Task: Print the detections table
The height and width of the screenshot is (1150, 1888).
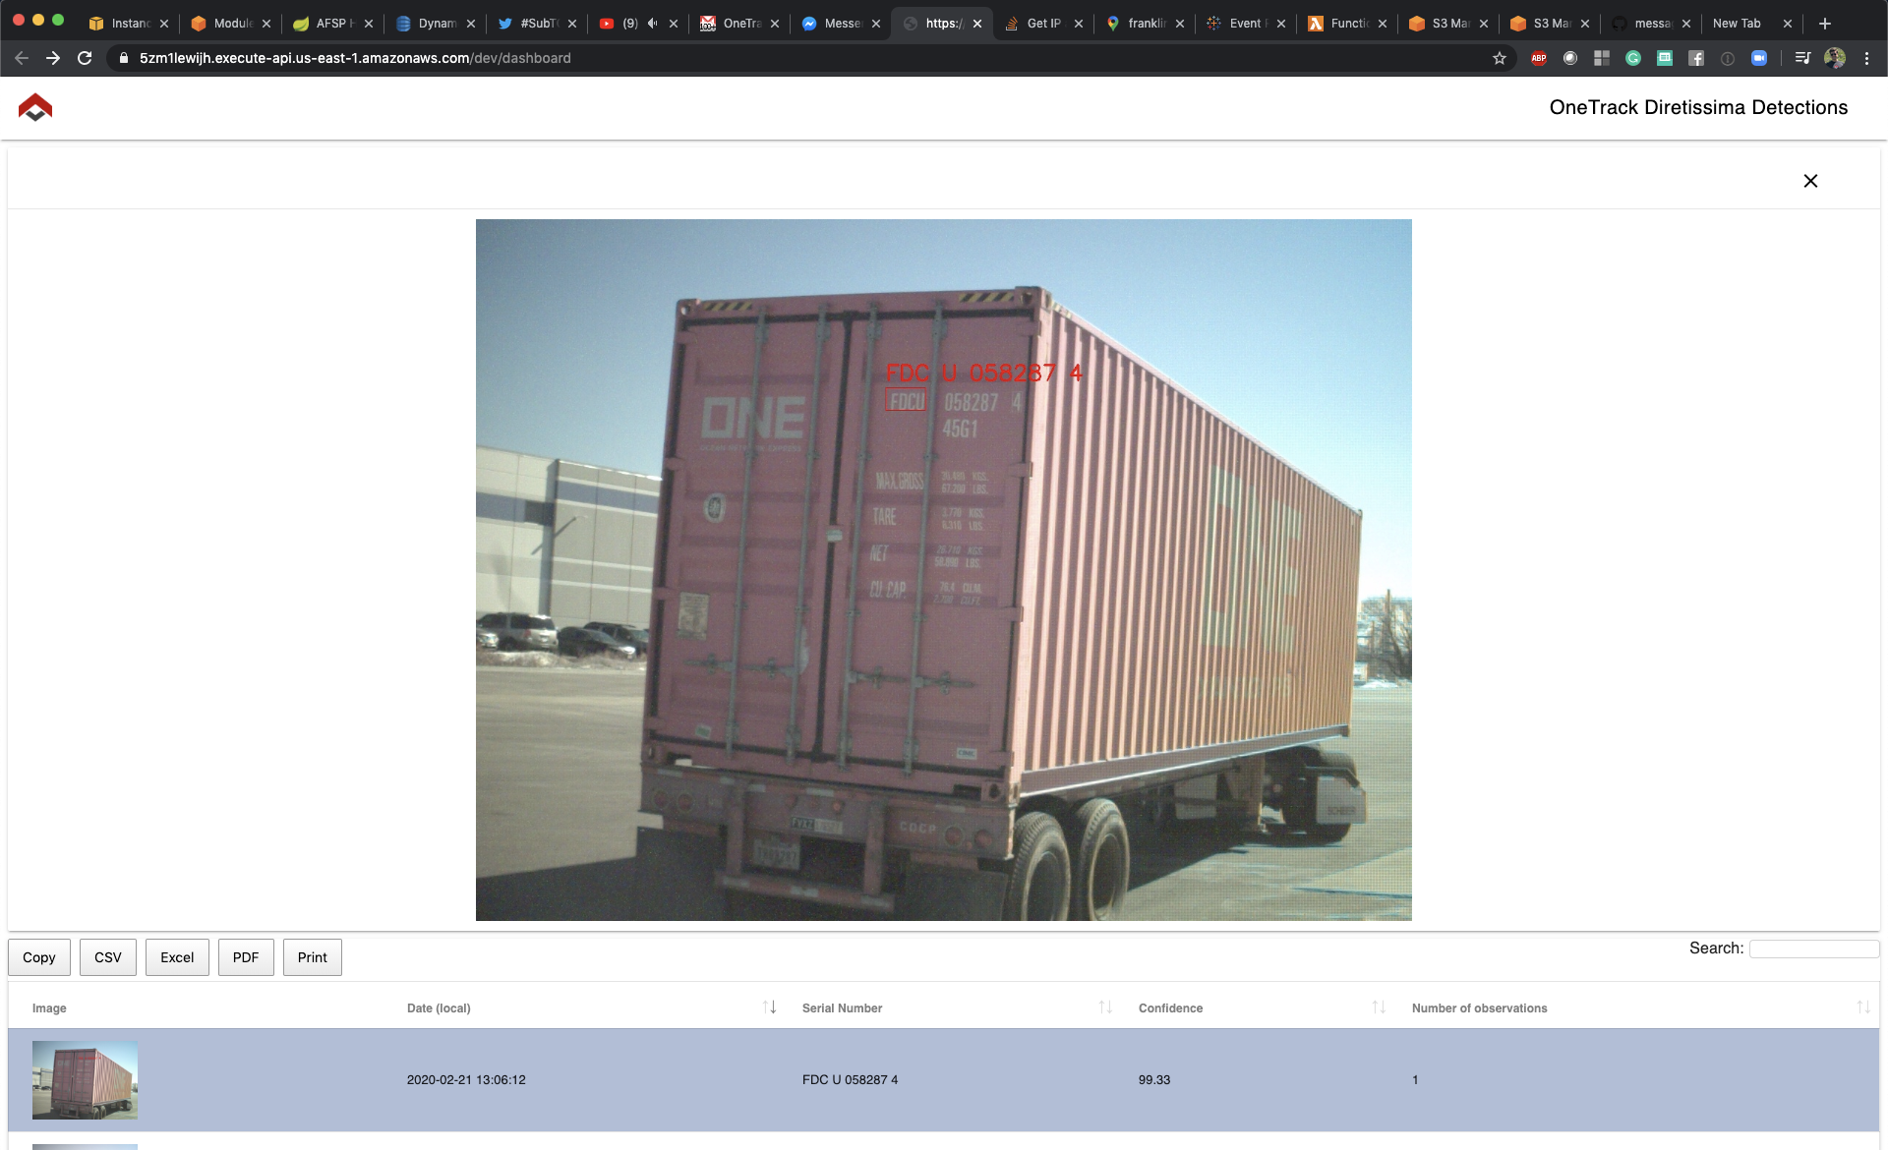Action: (x=313, y=957)
